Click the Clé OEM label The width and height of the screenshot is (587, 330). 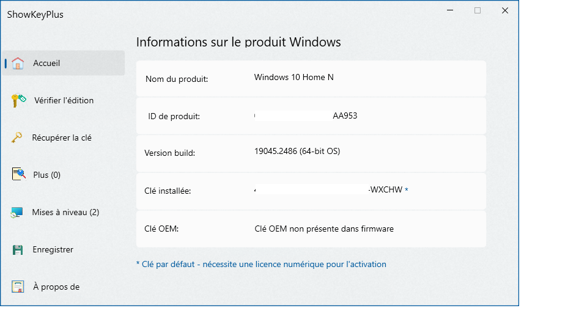pos(161,229)
